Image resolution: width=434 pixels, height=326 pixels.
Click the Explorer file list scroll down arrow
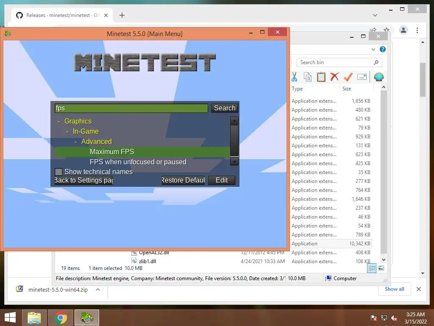[x=384, y=260]
